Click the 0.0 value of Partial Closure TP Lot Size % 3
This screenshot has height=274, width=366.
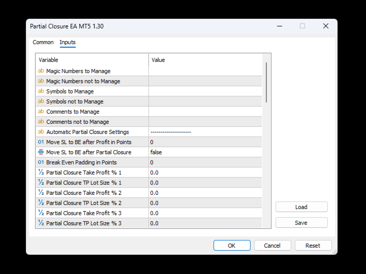pyautogui.click(x=155, y=223)
